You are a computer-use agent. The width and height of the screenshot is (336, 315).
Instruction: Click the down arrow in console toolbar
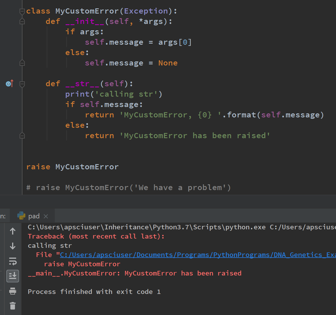pos(13,246)
